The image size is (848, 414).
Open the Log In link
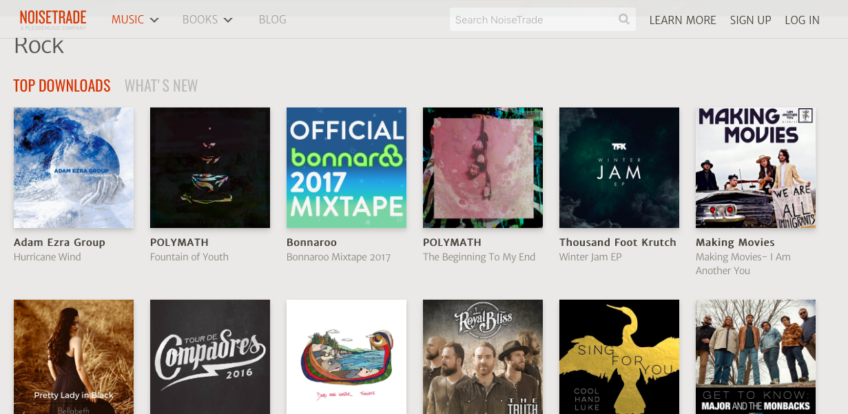[802, 20]
